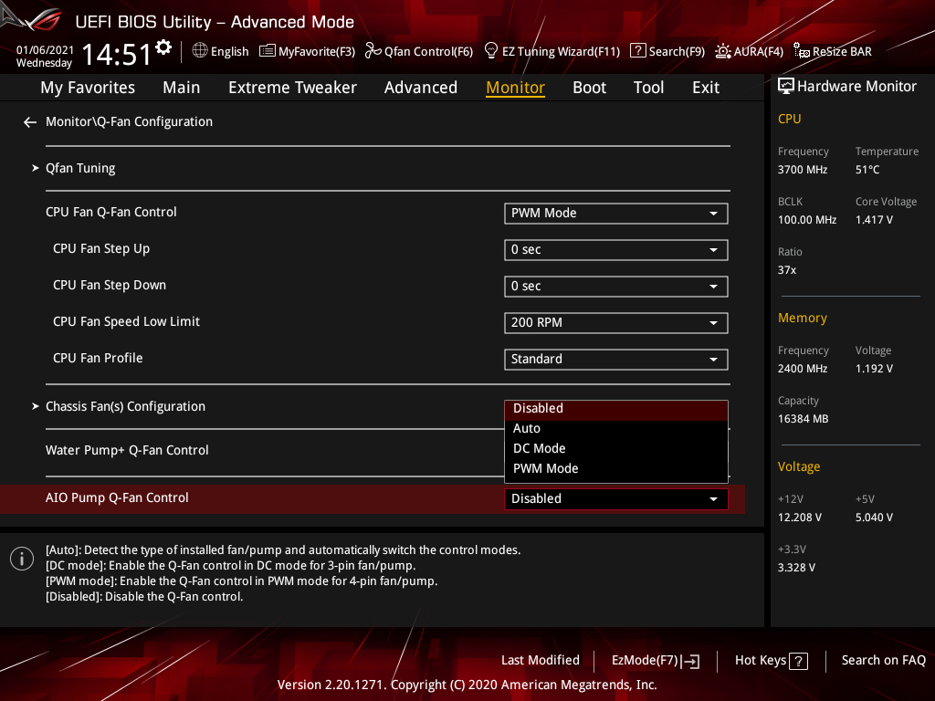Click +12V reading 12.208 V
This screenshot has height=701, width=935.
(x=799, y=518)
